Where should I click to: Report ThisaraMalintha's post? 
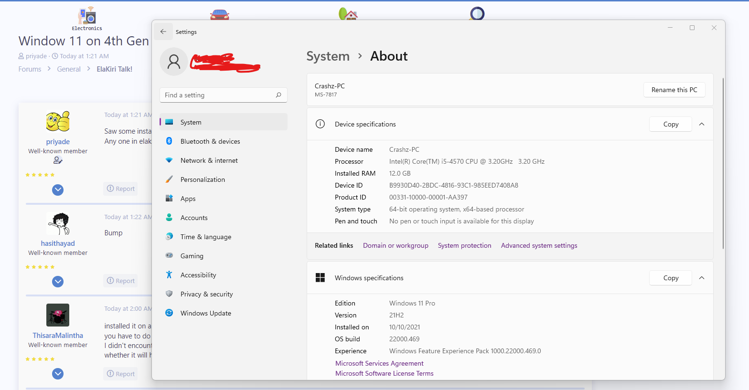point(120,374)
